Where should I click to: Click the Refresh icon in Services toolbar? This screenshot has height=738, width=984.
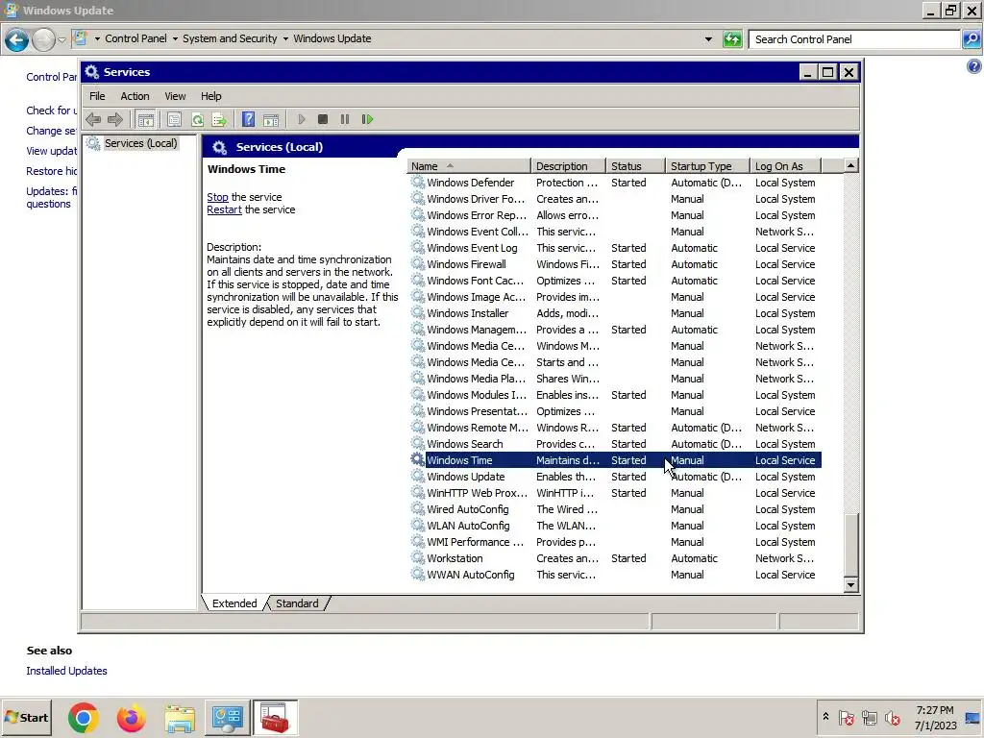tap(197, 119)
